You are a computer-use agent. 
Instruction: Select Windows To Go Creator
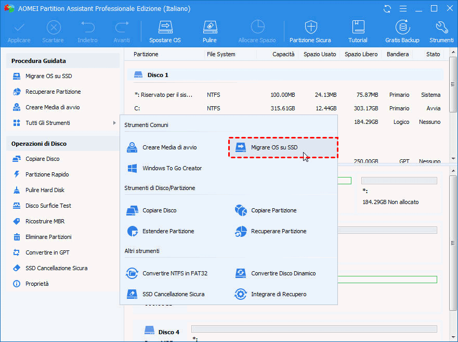coord(172,168)
